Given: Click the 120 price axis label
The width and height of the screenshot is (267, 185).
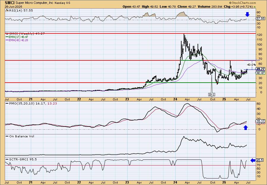Looking at the screenshot, I should (x=260, y=35).
